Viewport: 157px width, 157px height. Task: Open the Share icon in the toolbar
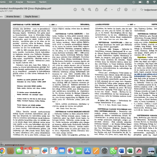click(97, 9)
